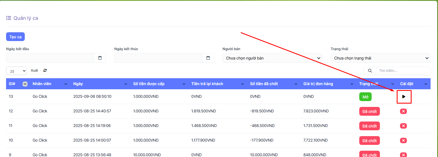The image size is (438, 157).
Task: Click the red X icon for shift 12
Action: pyautogui.click(x=403, y=111)
